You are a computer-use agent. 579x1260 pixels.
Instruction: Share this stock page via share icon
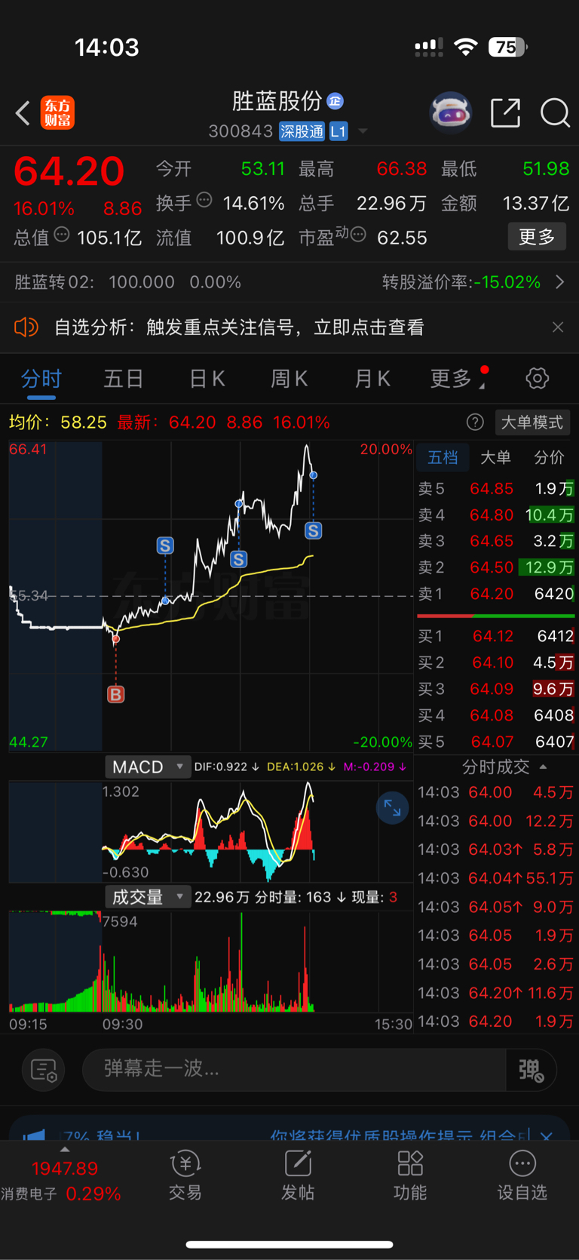point(505,113)
